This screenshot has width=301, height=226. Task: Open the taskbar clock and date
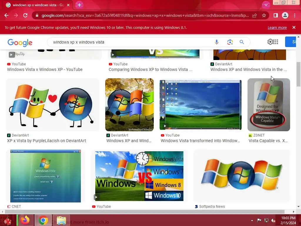pyautogui.click(x=288, y=220)
